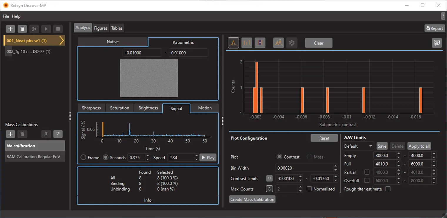Add a new mass calibration with plus icon
Viewport: 447px width, 218px height.
click(10, 134)
